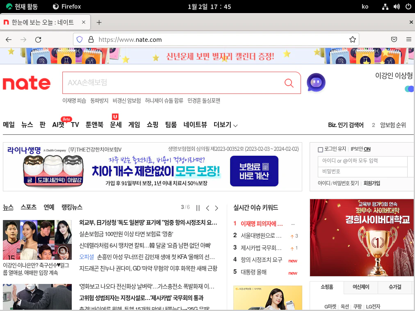415x311 pixels.
Task: Click the 허니제이 슈돌 합류 keyword
Action: coord(164,101)
